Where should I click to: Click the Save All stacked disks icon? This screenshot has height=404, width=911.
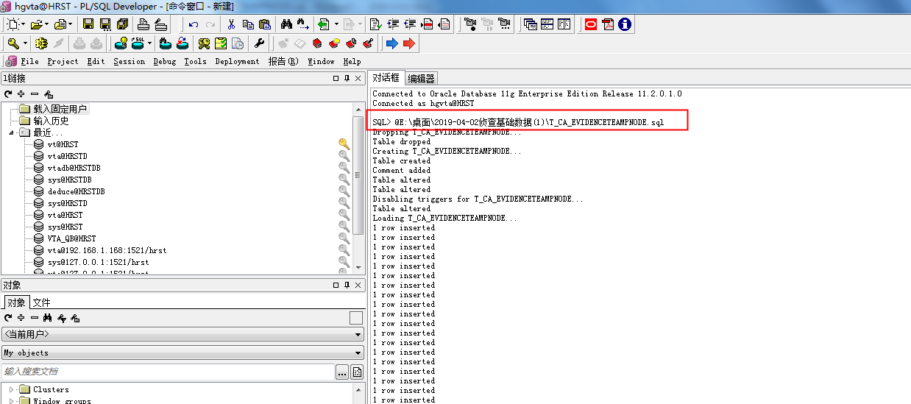122,24
